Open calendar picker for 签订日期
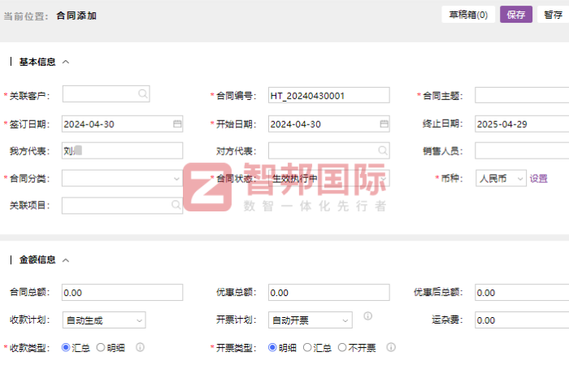The height and width of the screenshot is (374, 569). 177,124
